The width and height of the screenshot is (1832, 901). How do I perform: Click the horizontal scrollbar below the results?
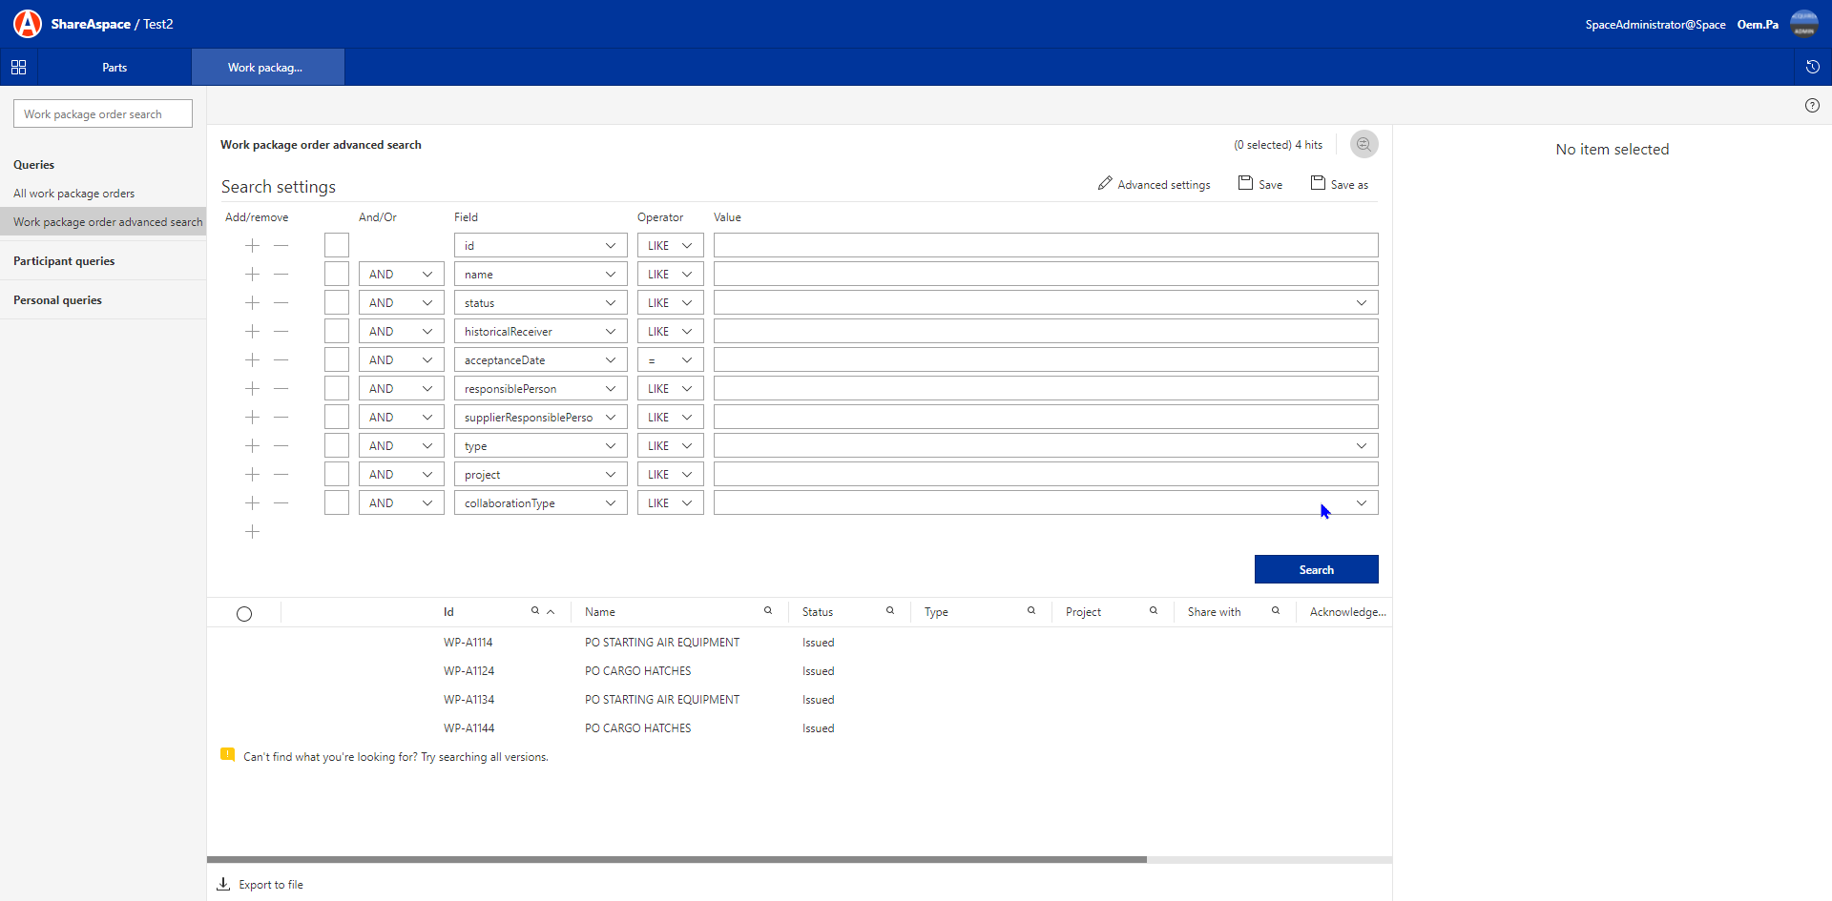point(676,859)
